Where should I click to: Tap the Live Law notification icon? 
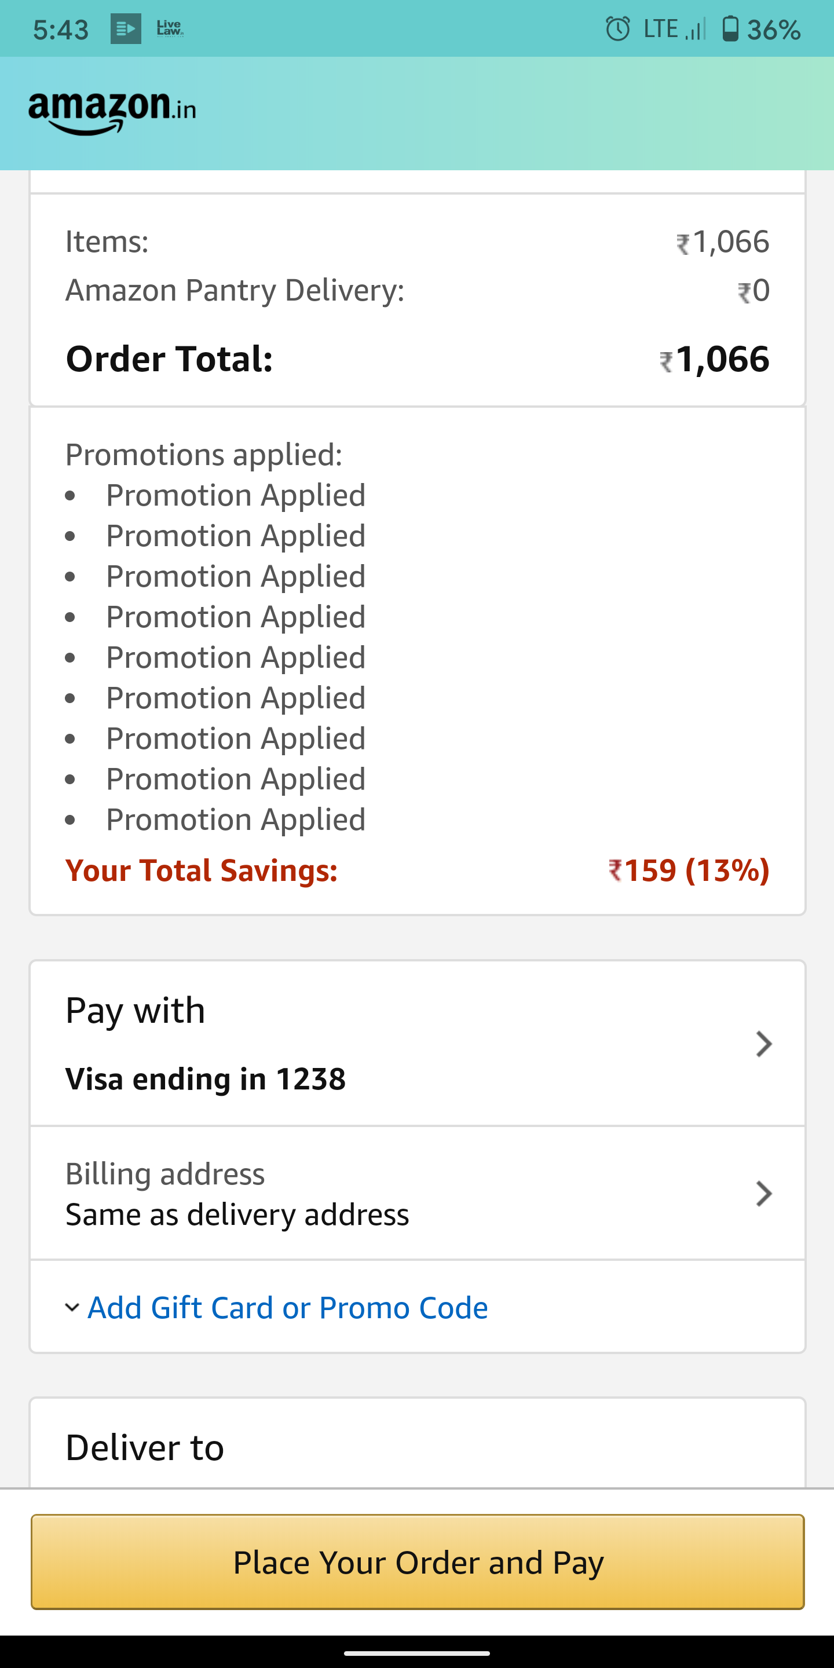pyautogui.click(x=170, y=28)
